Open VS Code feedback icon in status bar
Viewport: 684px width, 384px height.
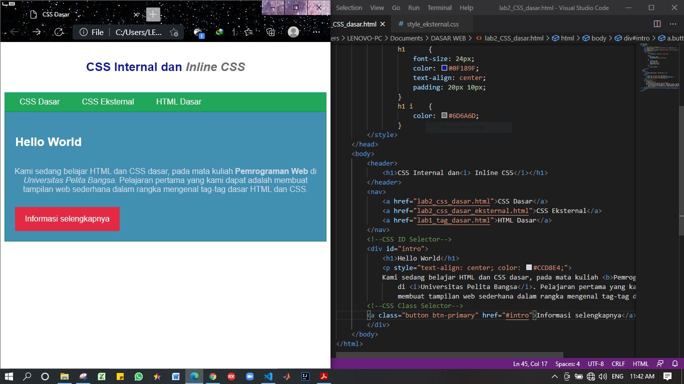click(660, 363)
